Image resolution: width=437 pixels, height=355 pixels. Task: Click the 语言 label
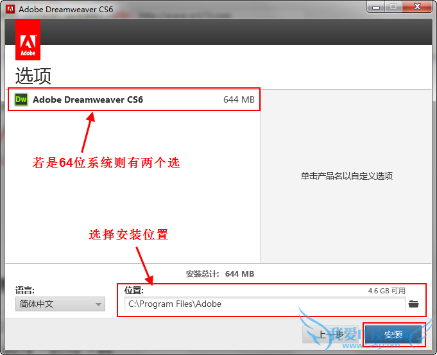point(25,290)
